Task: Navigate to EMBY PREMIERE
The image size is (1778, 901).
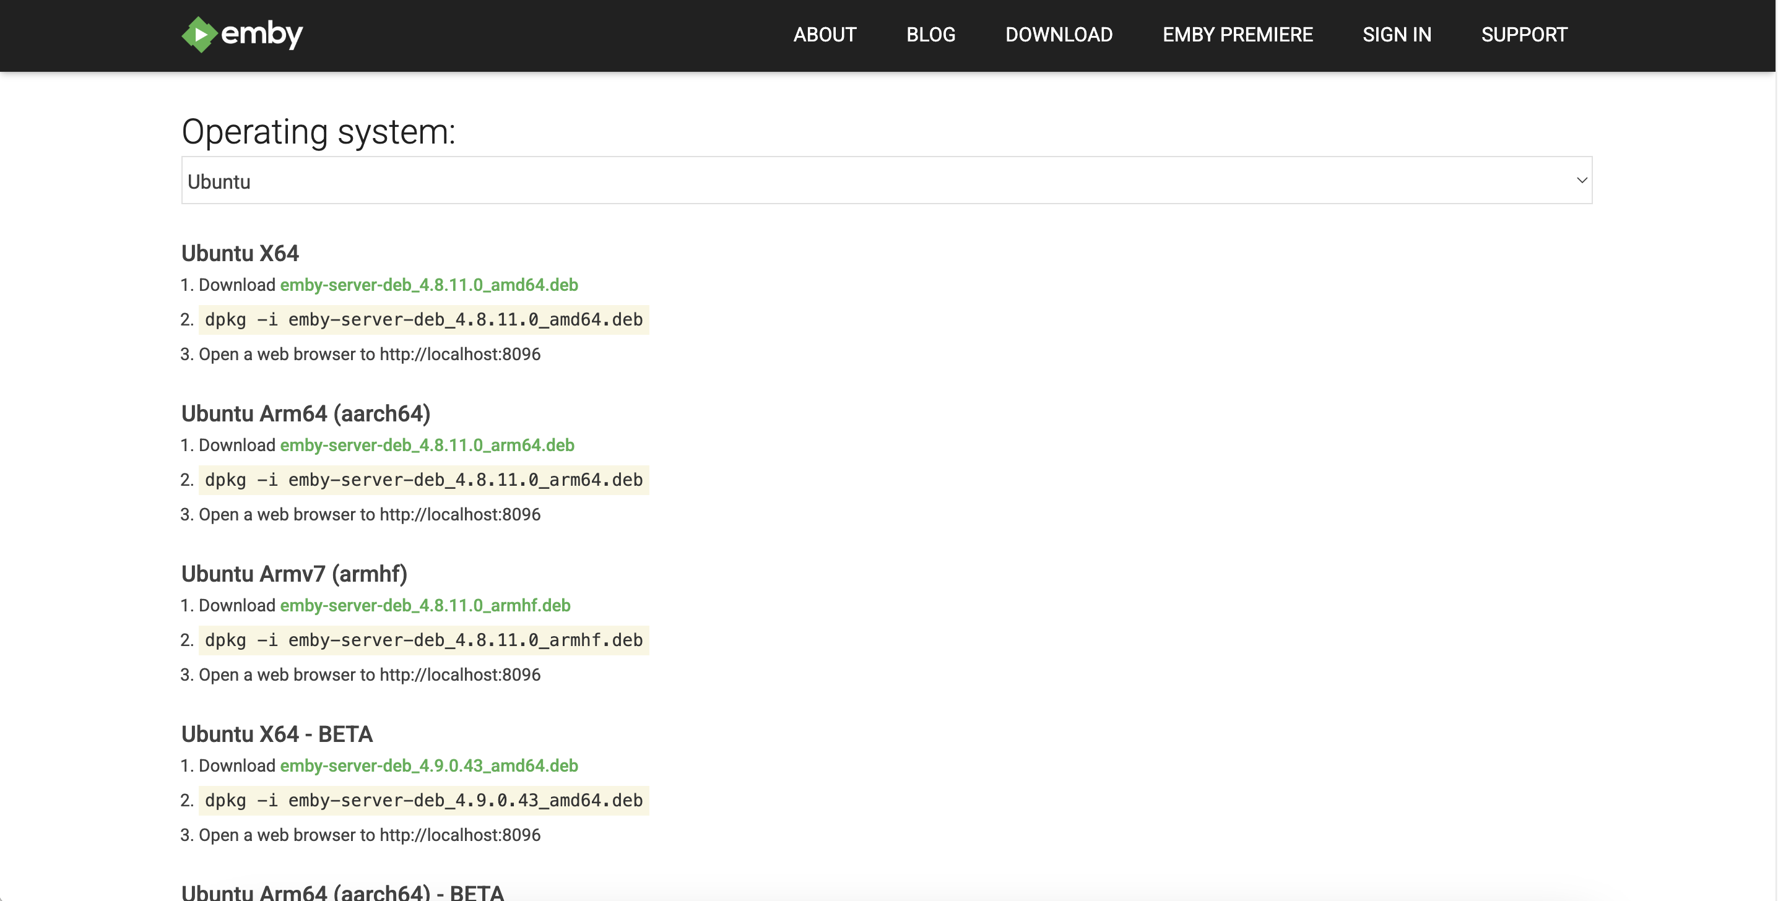Action: click(x=1238, y=35)
